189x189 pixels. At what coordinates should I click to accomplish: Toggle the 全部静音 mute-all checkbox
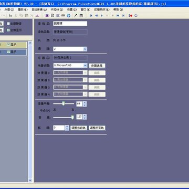8,24
